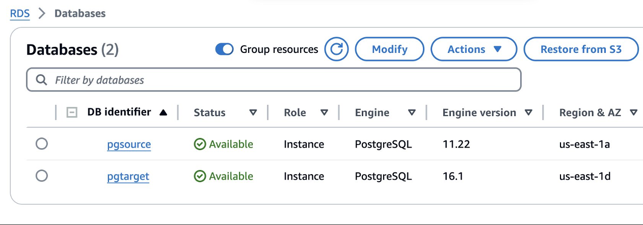
Task: Click the breadcrumb chevron separator after RDS
Action: (x=42, y=14)
